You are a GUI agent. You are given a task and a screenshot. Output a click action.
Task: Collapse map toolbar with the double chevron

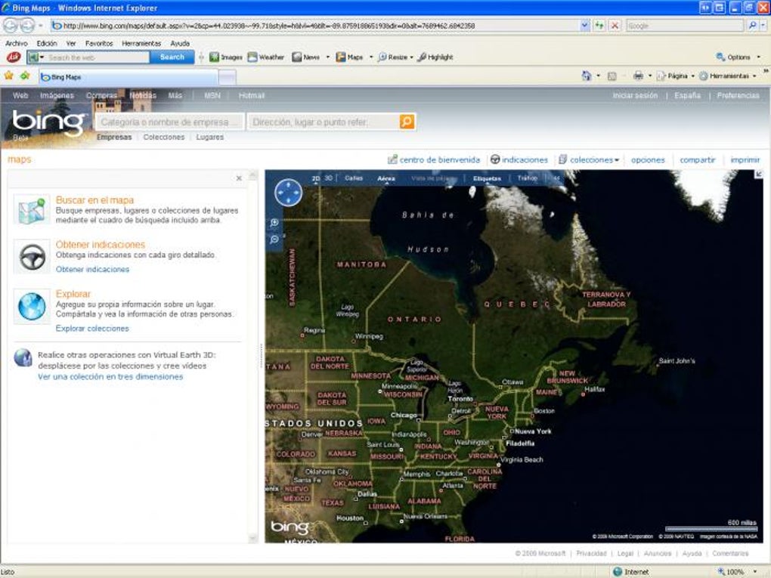[x=556, y=178]
